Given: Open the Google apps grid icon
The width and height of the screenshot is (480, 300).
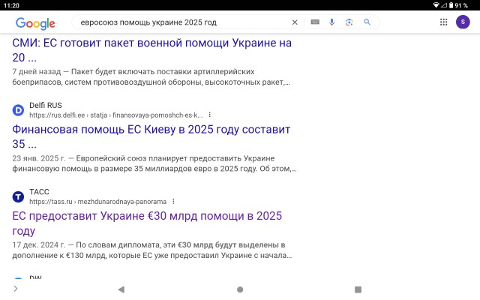Looking at the screenshot, I should click(x=443, y=22).
